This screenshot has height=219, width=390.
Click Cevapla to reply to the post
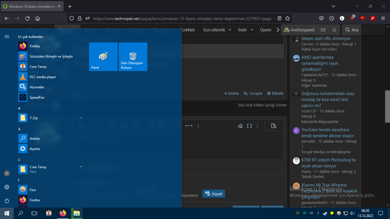pos(253,94)
